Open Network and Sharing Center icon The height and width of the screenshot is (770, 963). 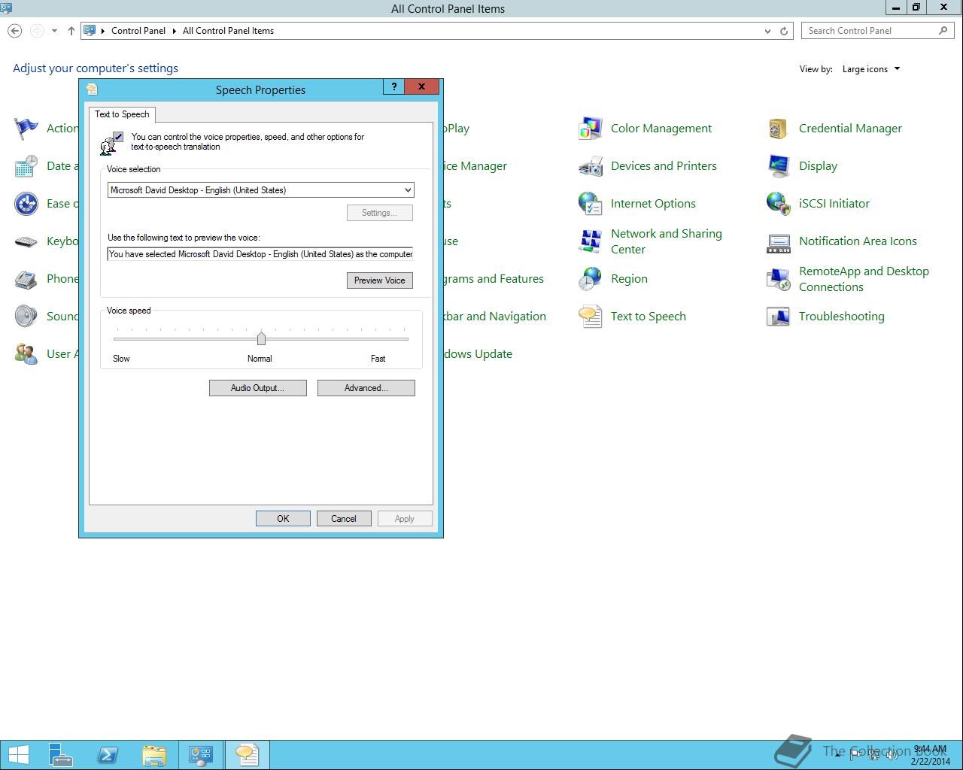tap(591, 241)
